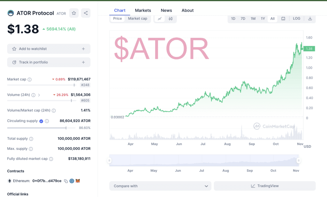Download the chart image

310,18
